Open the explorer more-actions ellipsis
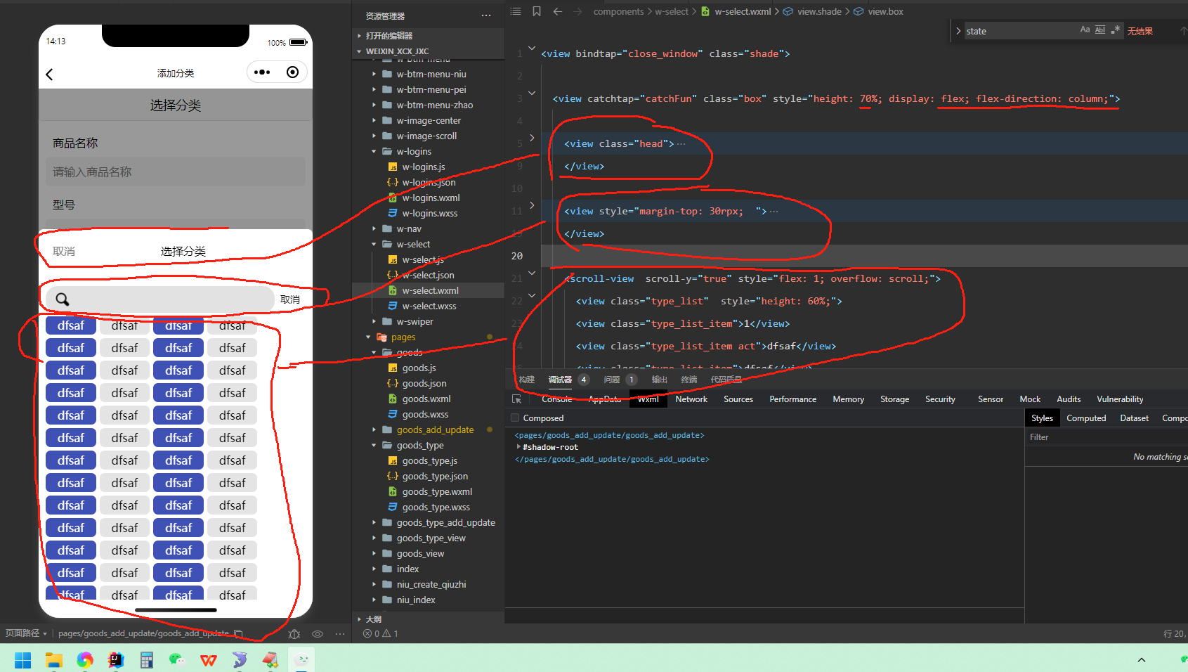 [486, 15]
